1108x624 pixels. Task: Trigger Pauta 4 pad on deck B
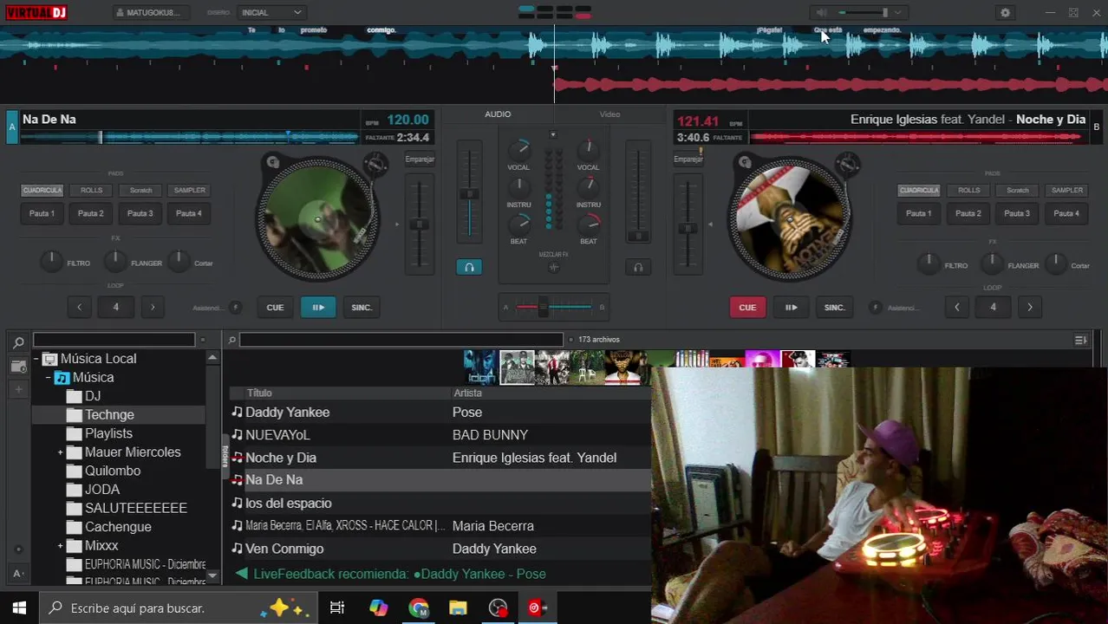coord(1066,213)
